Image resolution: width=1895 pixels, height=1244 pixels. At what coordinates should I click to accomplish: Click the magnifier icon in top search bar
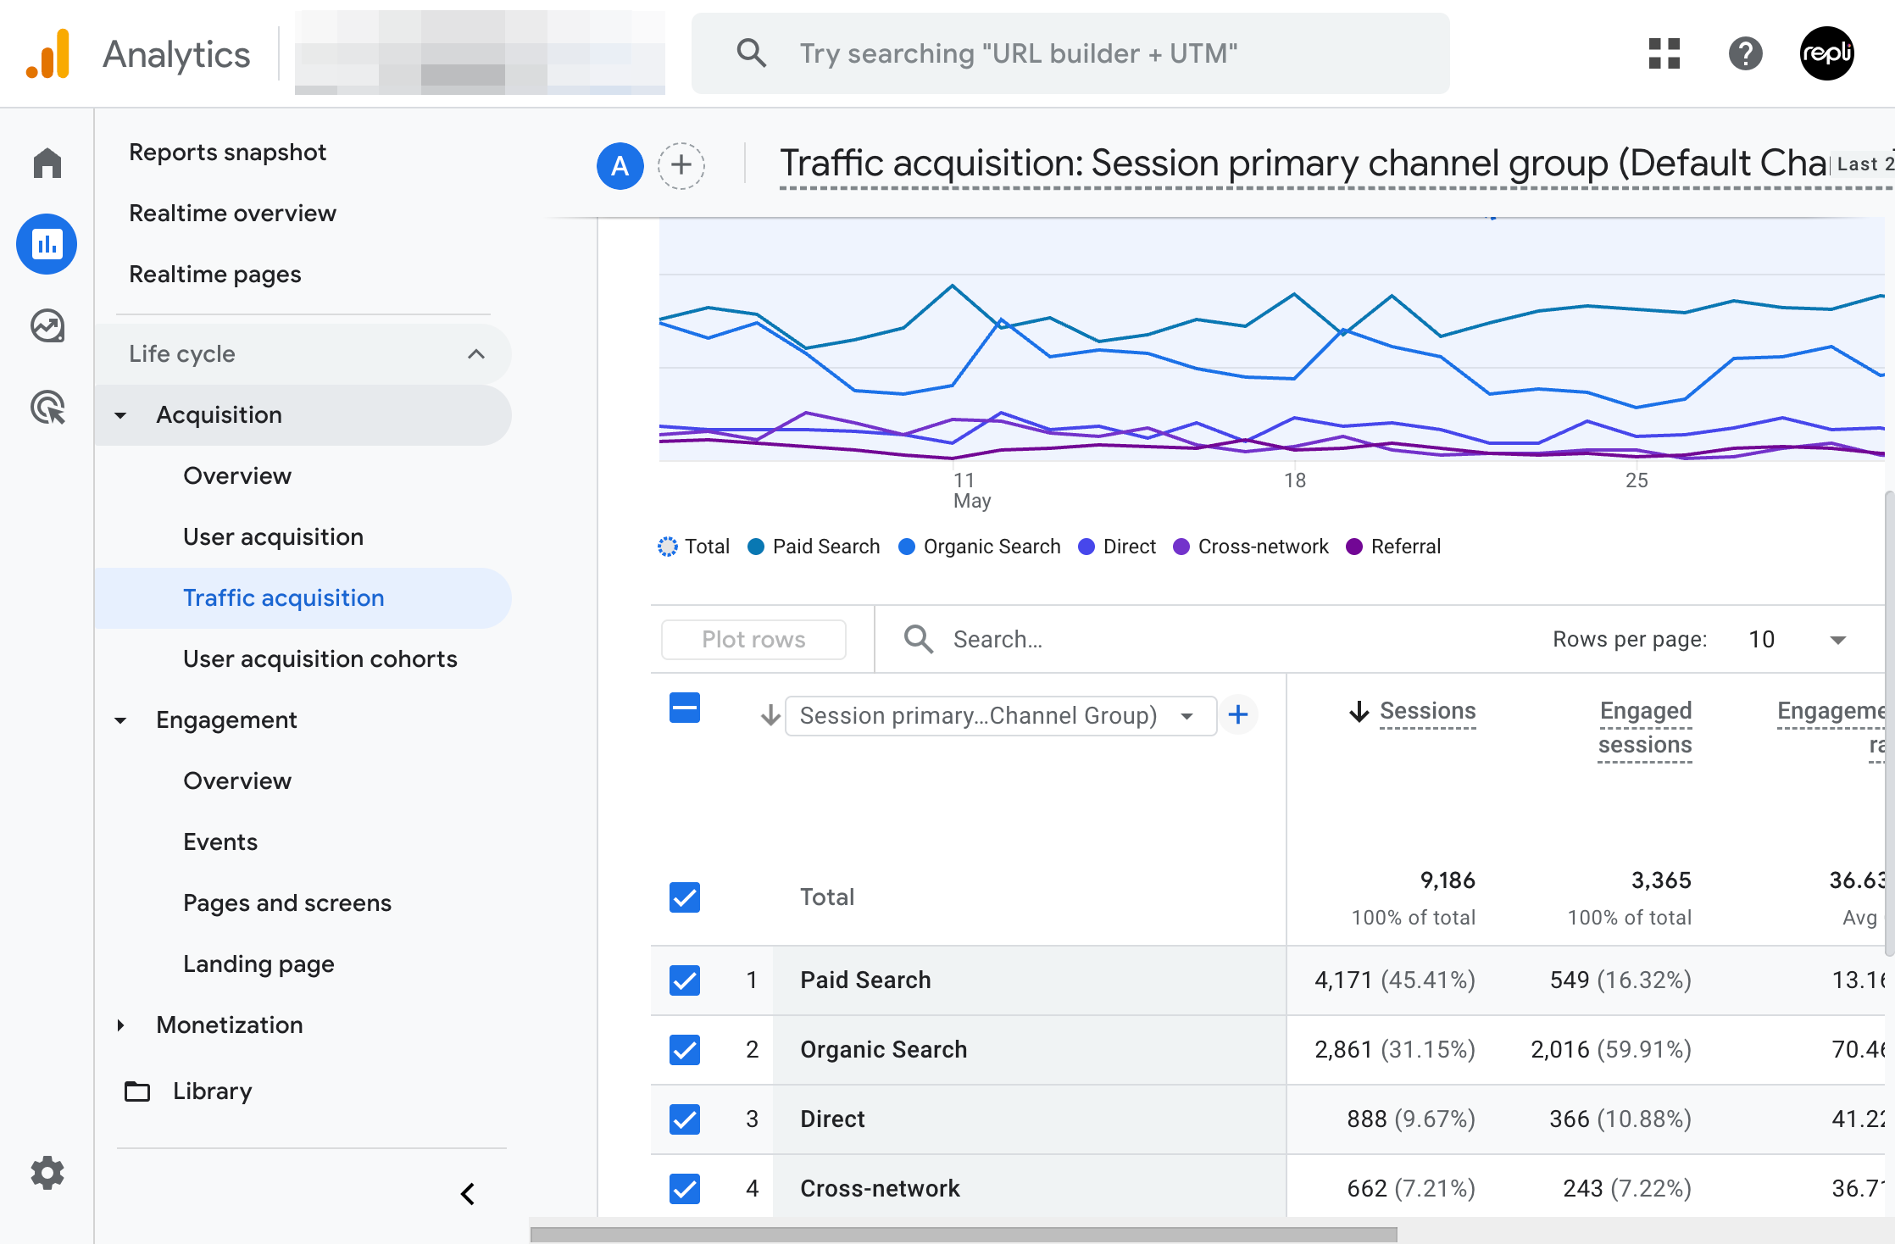[751, 53]
